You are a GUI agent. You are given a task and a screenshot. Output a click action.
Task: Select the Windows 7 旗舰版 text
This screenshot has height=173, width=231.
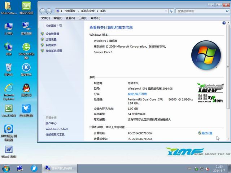tap(106, 41)
